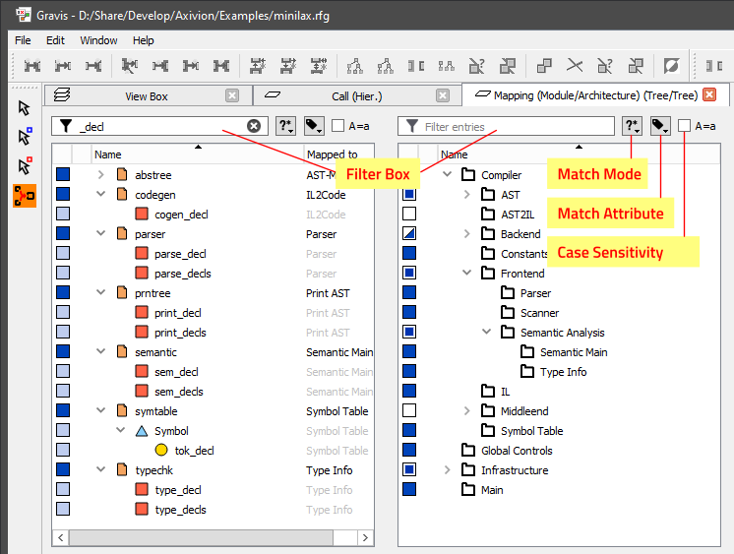Clear the _decl filter text
This screenshot has width=734, height=554.
click(254, 126)
